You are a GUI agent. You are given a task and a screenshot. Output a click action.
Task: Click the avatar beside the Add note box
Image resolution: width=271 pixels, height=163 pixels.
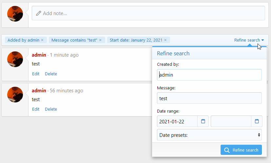point(15,14)
